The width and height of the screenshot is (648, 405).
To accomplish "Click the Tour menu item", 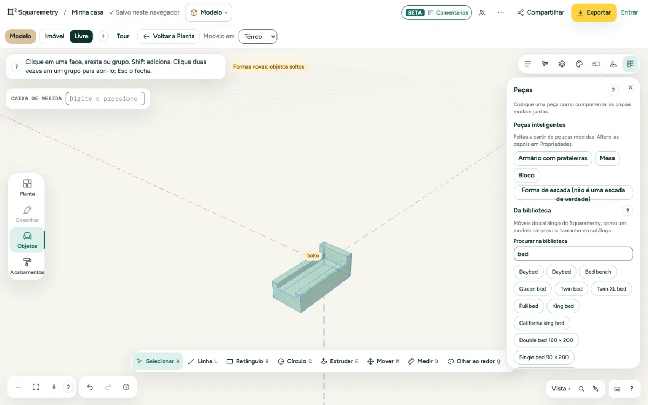I will point(123,36).
